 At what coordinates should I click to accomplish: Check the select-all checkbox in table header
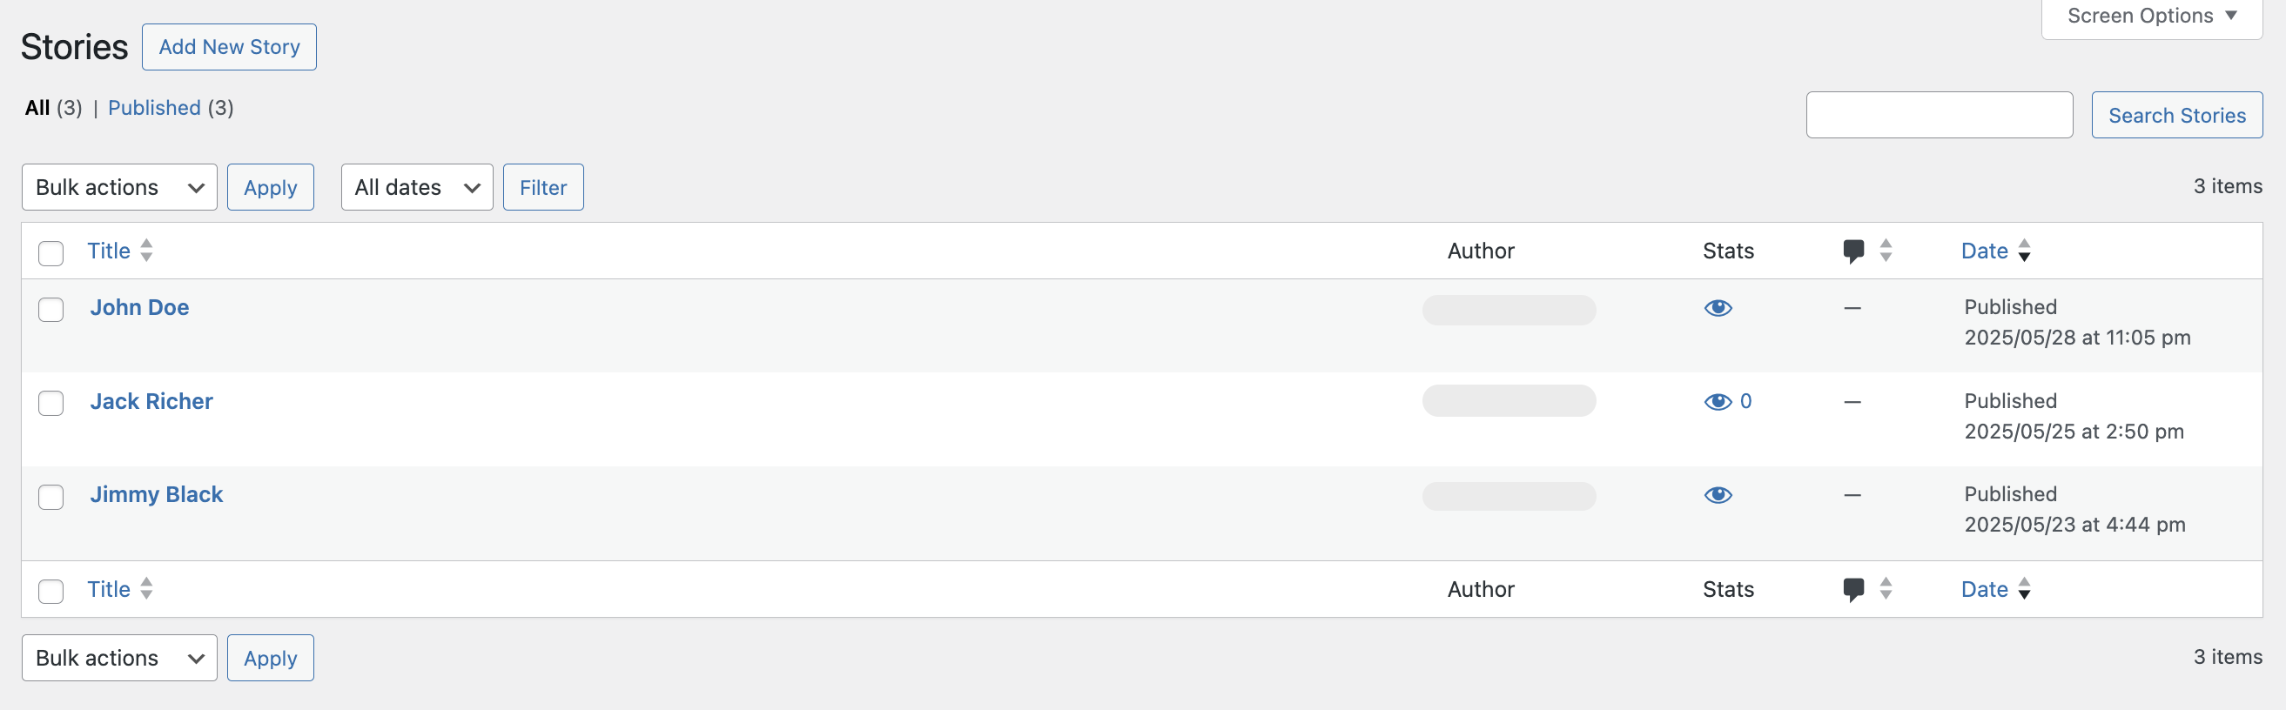pos(51,254)
